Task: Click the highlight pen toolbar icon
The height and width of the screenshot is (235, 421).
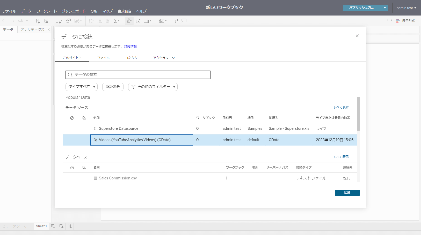Action: pos(129,21)
